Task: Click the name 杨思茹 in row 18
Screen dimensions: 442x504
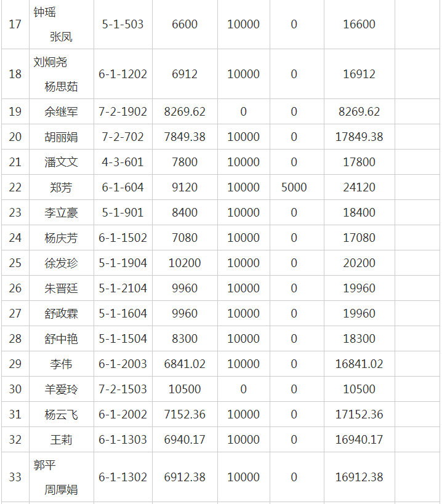Action: pos(61,87)
